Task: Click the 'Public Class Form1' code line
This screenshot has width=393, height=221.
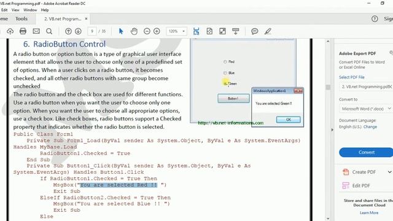Action: tap(43, 134)
